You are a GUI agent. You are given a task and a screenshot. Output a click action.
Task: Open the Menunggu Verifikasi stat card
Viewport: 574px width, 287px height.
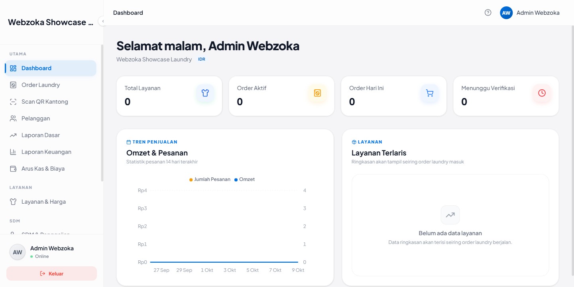coord(506,96)
